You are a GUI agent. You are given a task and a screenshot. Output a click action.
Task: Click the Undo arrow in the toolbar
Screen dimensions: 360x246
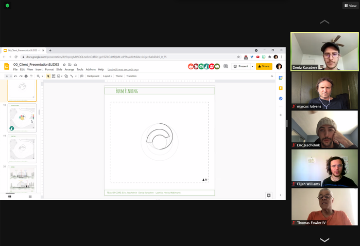coord(15,76)
